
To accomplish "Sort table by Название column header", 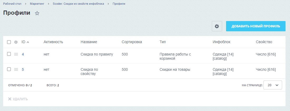I will click(89, 42).
